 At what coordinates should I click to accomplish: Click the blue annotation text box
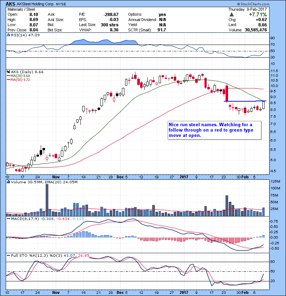coord(214,130)
